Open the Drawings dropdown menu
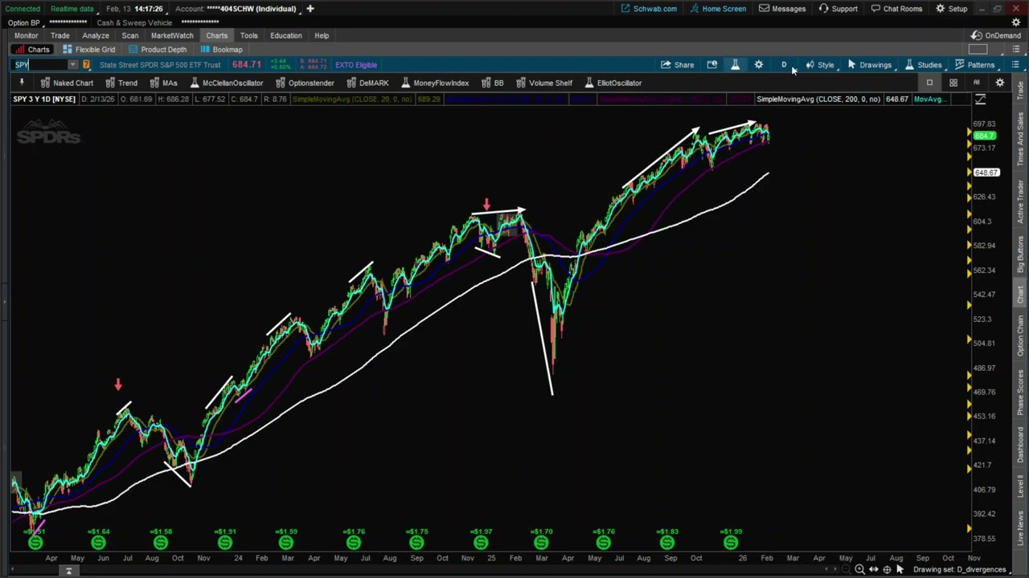The width and height of the screenshot is (1029, 578). tap(869, 65)
